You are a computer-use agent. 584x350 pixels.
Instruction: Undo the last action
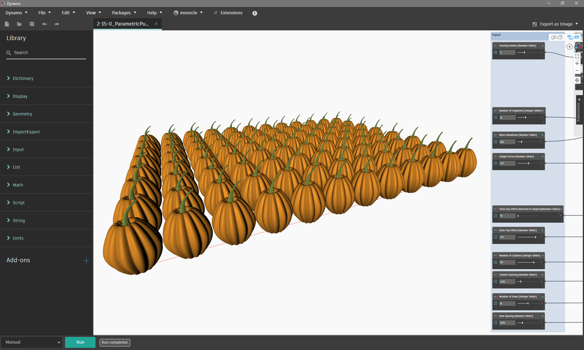pos(44,24)
